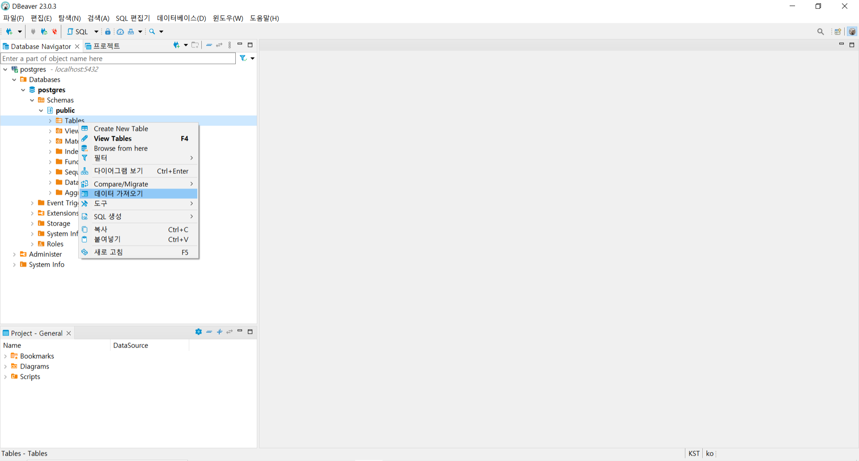Expand all nodes in Project - General panel
The image size is (859, 461).
click(x=219, y=332)
